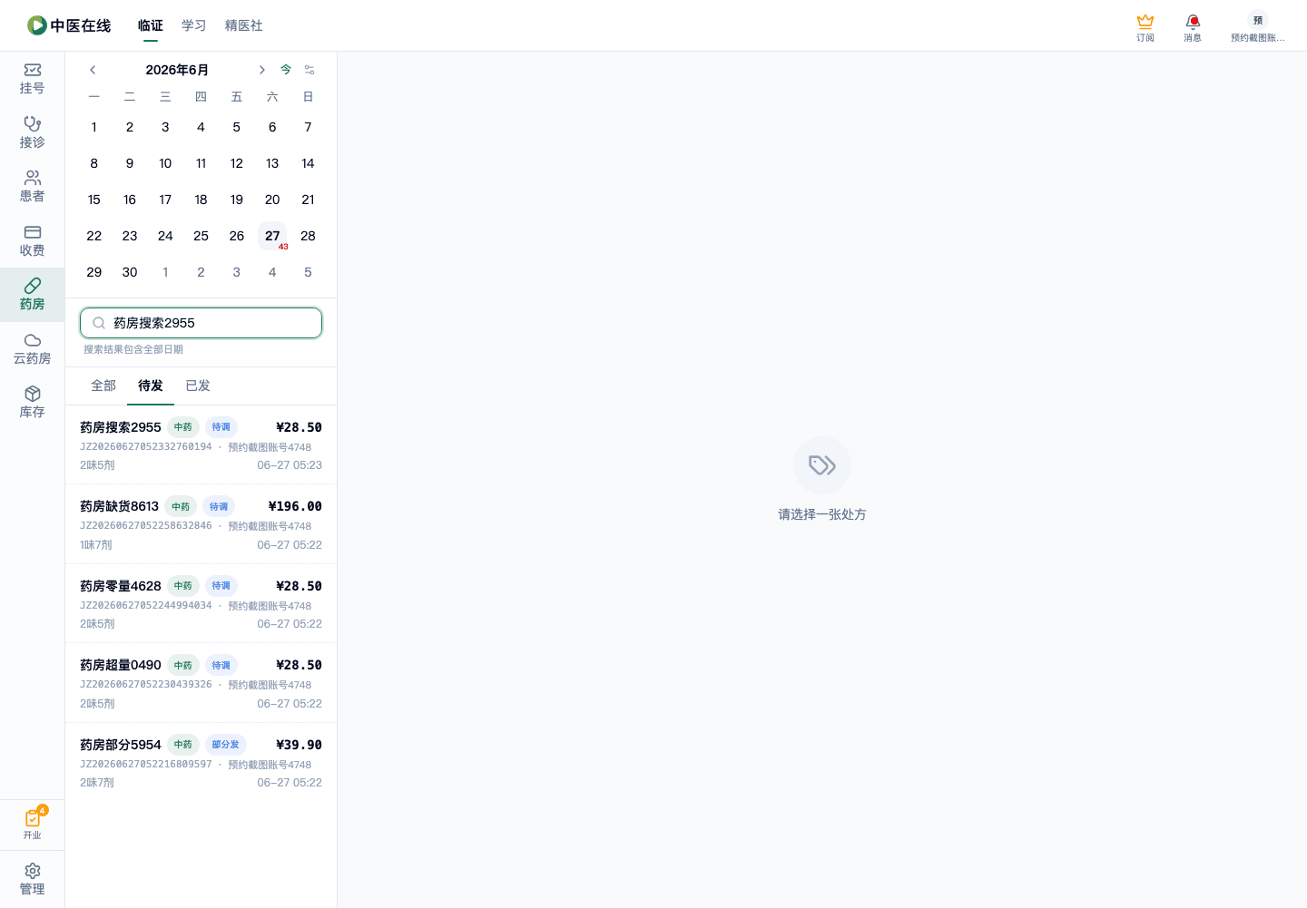
Task: Select June 28 in calendar
Action: click(x=308, y=236)
